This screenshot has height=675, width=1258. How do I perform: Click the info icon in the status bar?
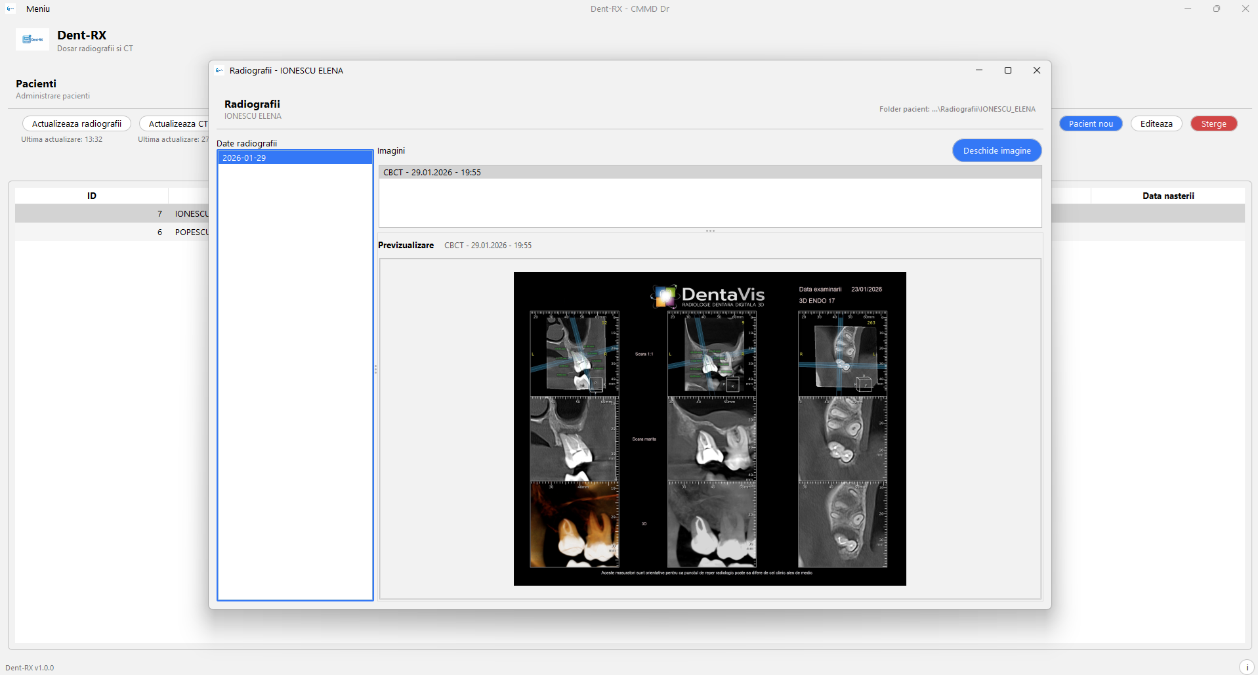click(1246, 667)
